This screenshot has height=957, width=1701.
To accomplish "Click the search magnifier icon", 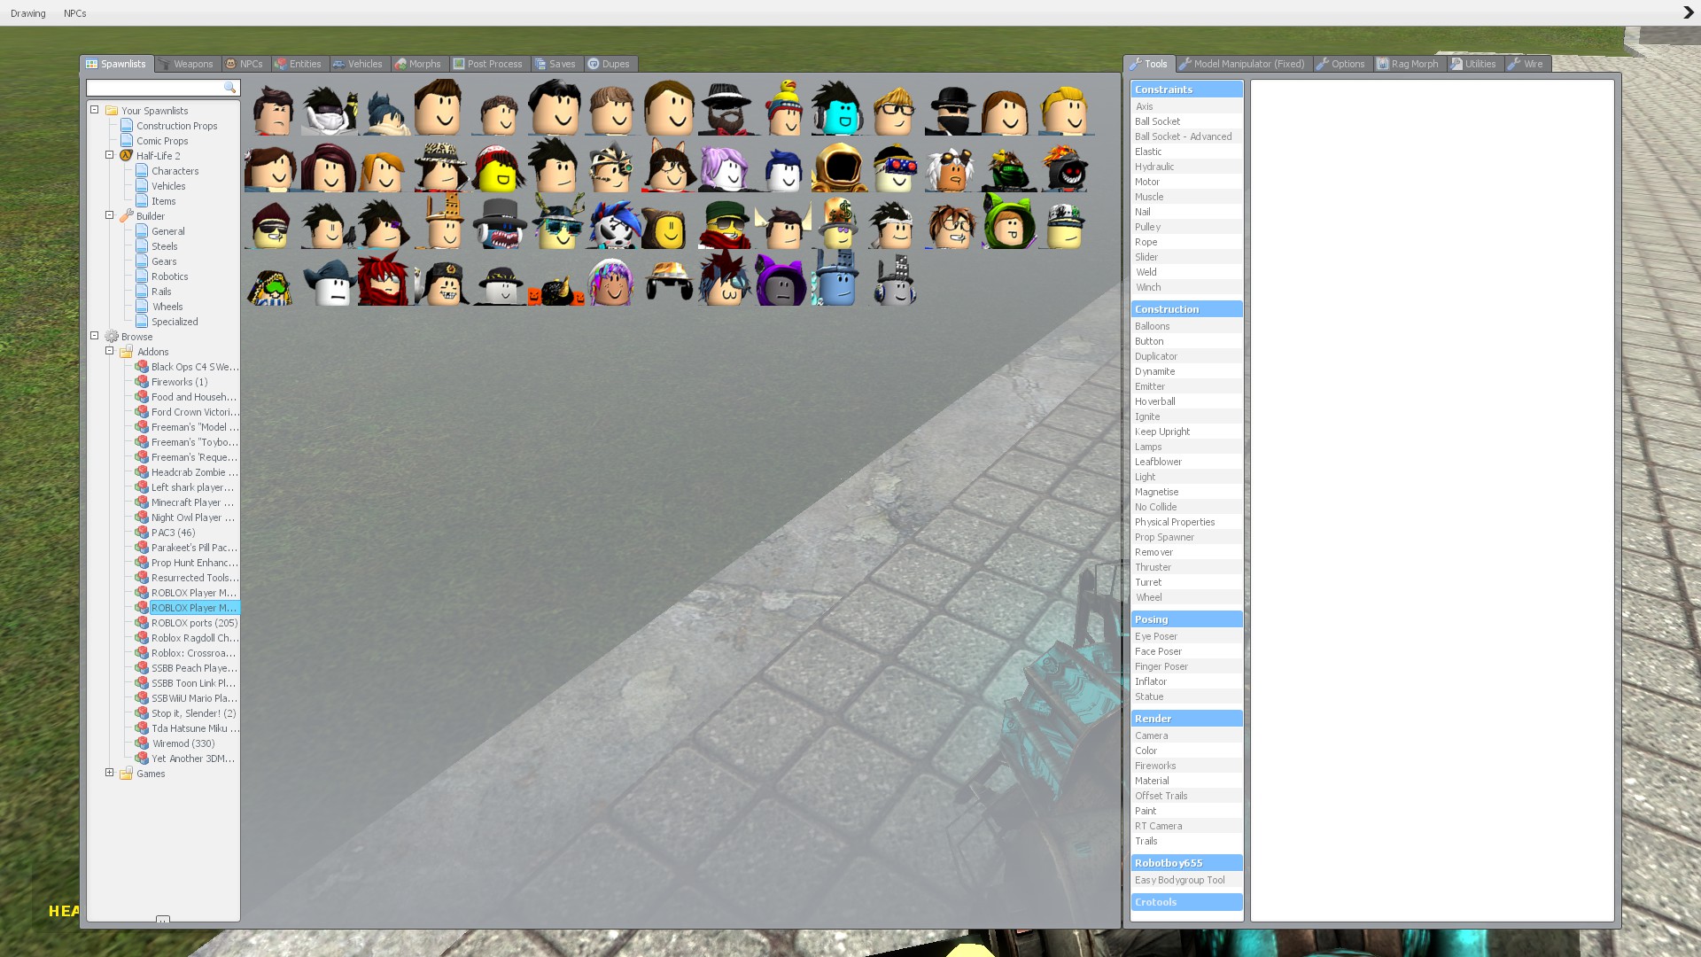I will click(x=230, y=88).
